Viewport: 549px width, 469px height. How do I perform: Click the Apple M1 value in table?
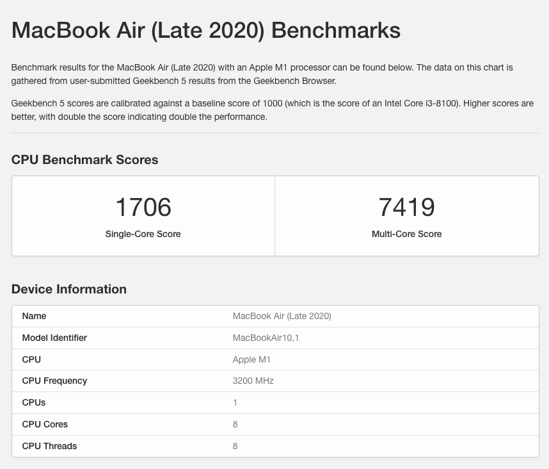[x=251, y=359]
